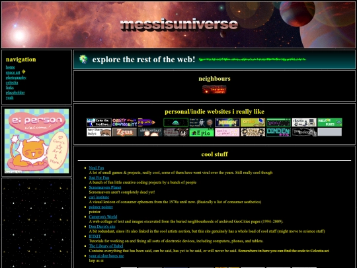This screenshot has width=357, height=268.
Task: Open the pointer pointer link
Action: click(x=101, y=207)
